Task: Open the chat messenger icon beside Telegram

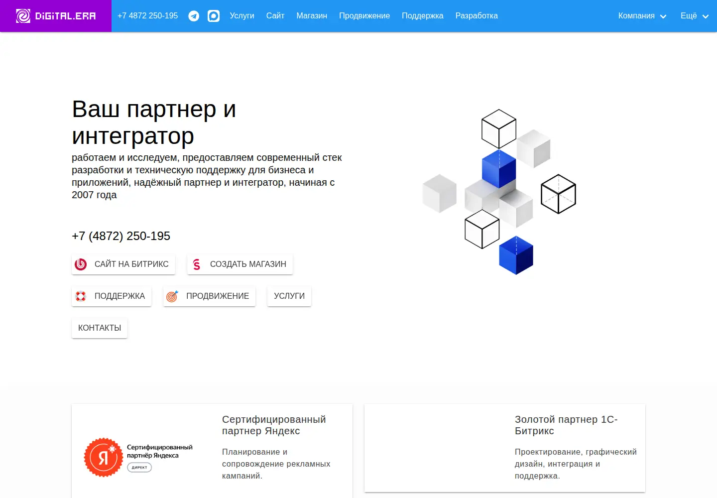Action: [x=214, y=16]
